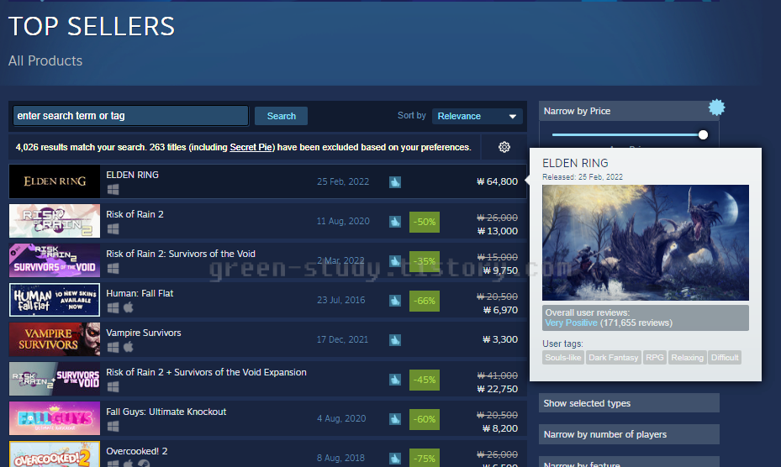This screenshot has width=781, height=467.
Task: Select the Relaxing user tag
Action: tap(688, 358)
